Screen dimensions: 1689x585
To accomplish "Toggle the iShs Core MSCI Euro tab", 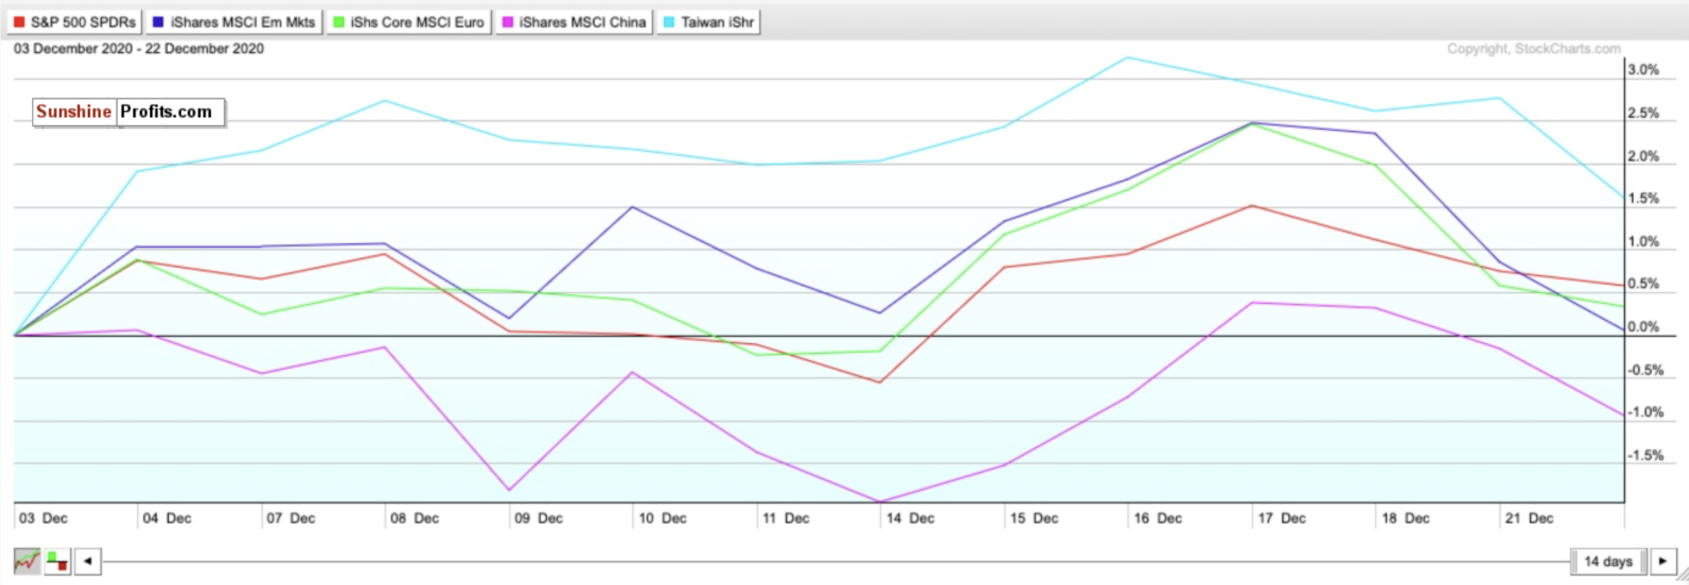I will (409, 22).
